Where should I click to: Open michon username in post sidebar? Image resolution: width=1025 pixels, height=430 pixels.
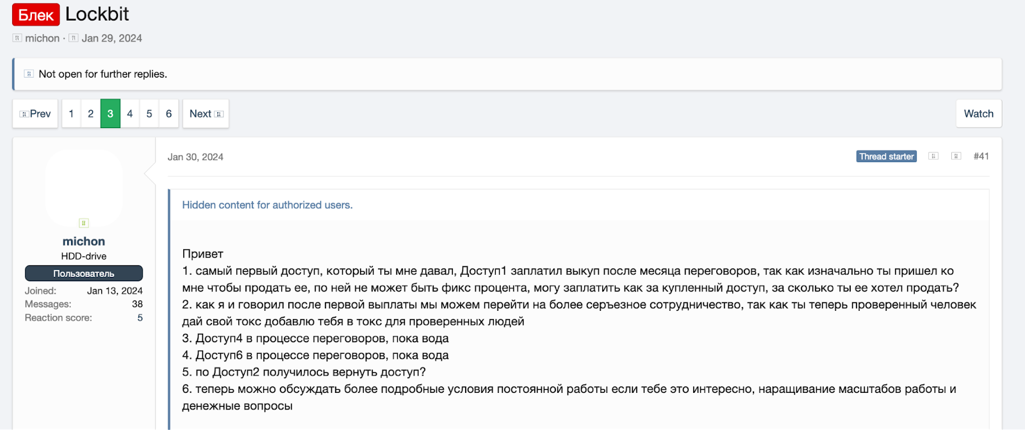[x=84, y=242]
